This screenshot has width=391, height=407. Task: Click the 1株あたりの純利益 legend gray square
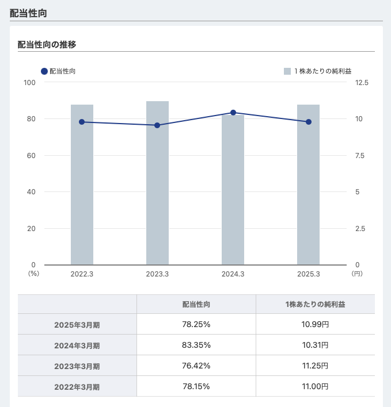pos(287,71)
